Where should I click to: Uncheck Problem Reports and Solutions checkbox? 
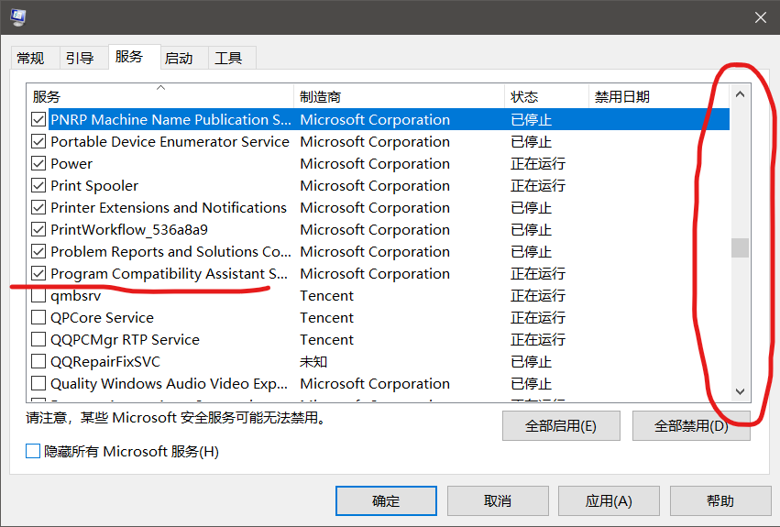(38, 251)
